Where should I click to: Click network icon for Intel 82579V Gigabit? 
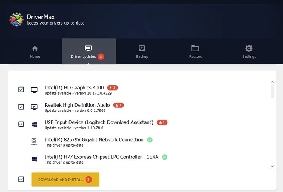(34, 142)
